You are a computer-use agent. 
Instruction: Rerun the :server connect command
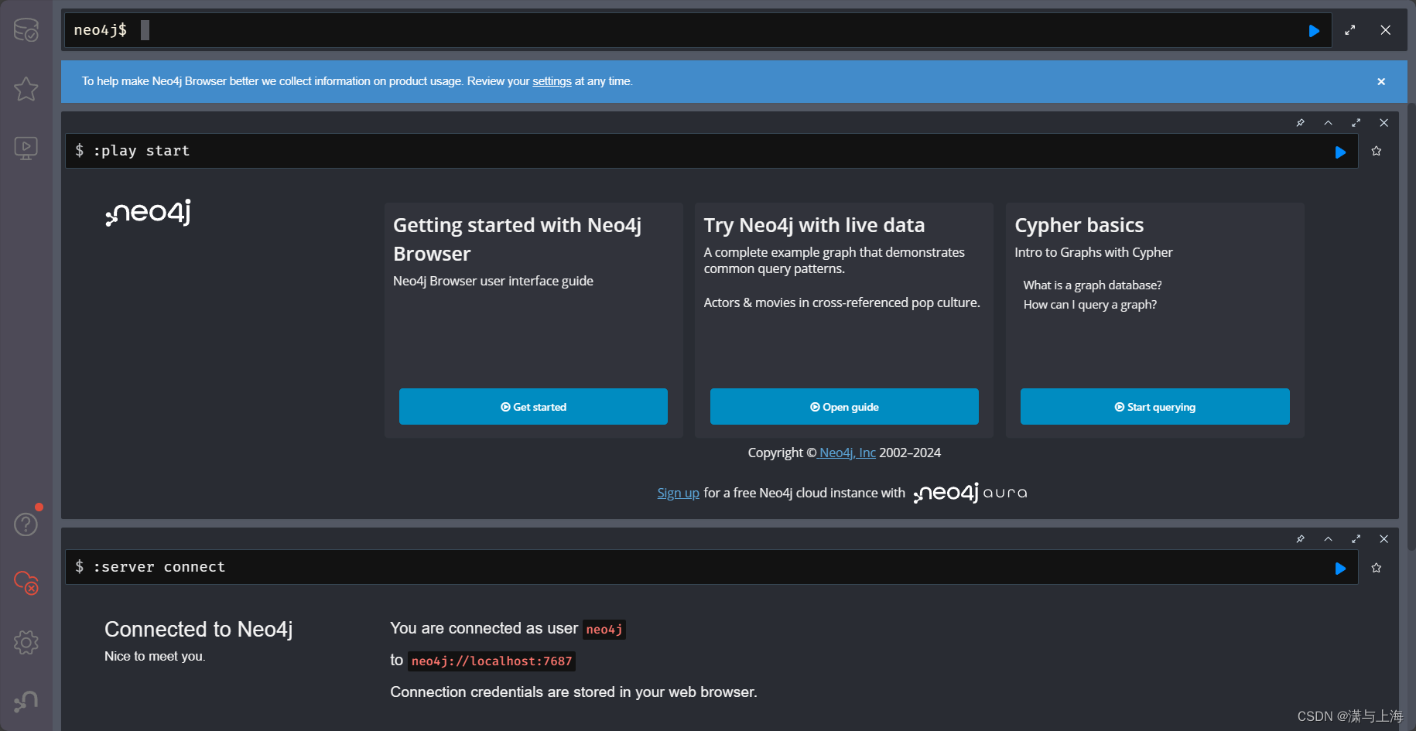pos(1341,569)
